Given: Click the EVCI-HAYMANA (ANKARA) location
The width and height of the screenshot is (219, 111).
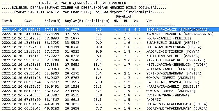Looking at the screenshot, I should (x=168, y=95).
